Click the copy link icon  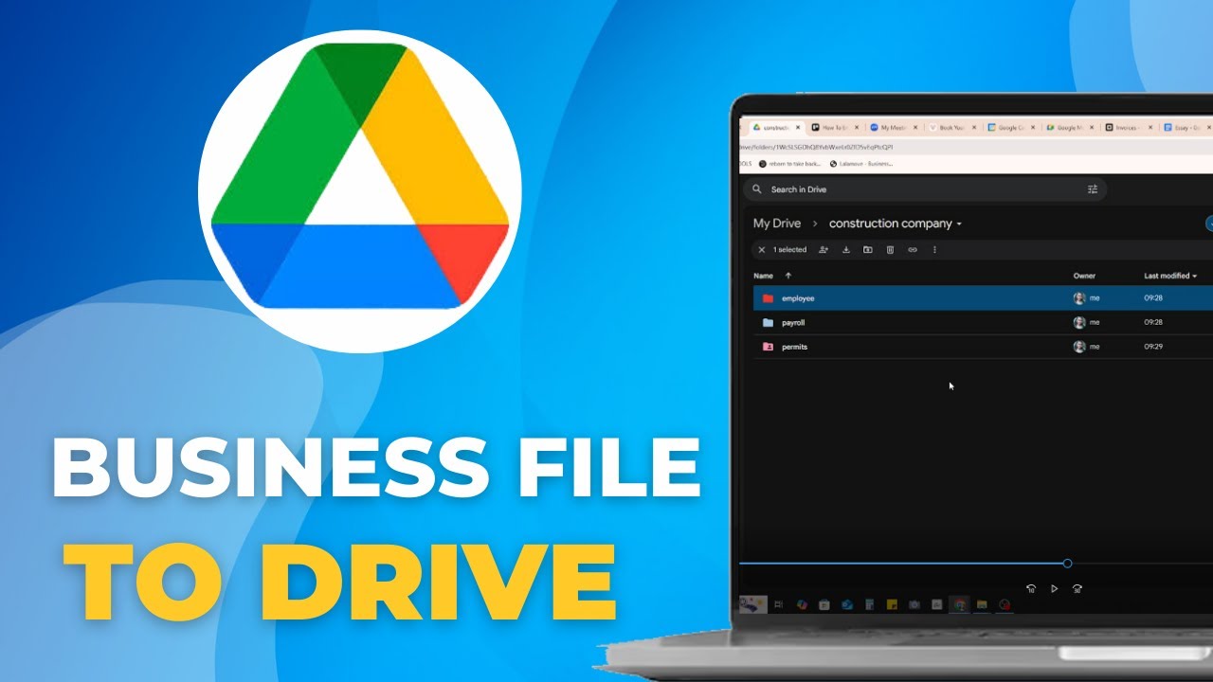pos(913,250)
